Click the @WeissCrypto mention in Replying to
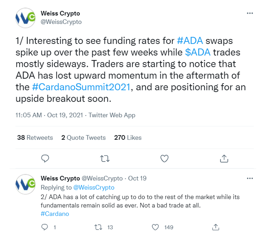Image resolution: width=263 pixels, height=233 pixels. click(x=94, y=187)
